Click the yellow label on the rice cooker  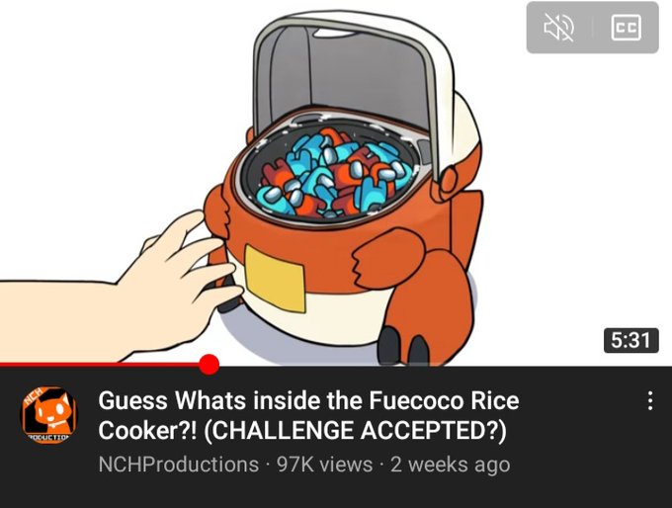tap(275, 279)
